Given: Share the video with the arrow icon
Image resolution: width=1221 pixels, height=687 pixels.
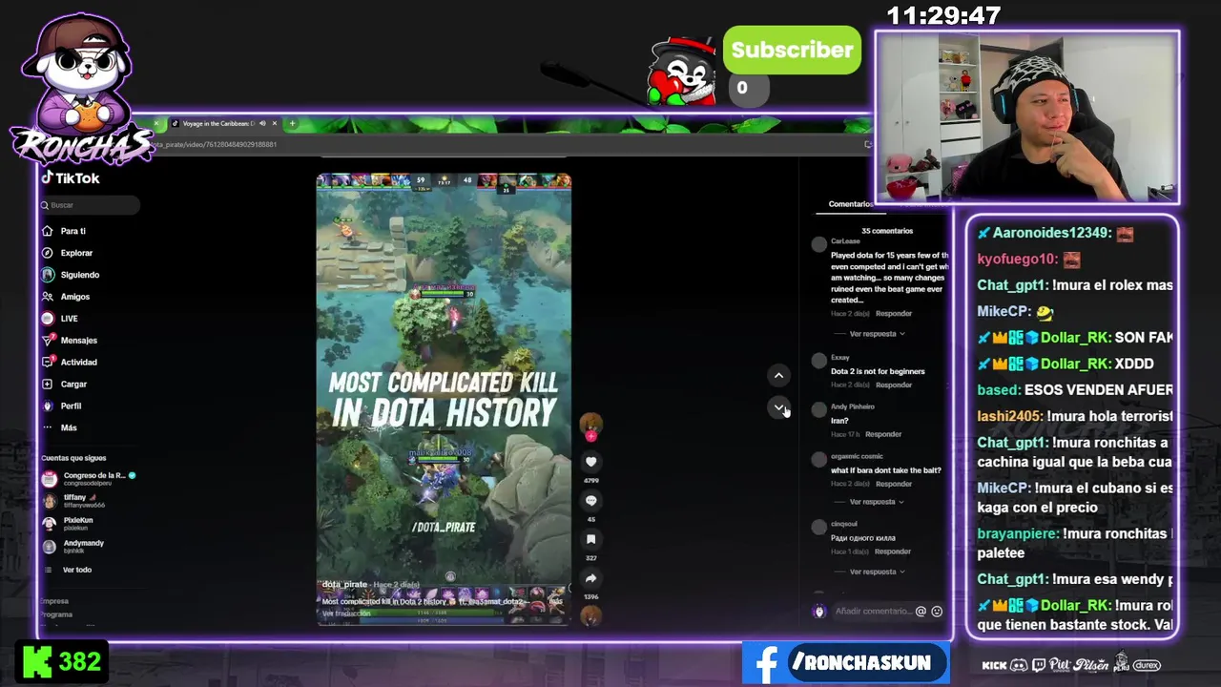Looking at the screenshot, I should click(x=590, y=578).
